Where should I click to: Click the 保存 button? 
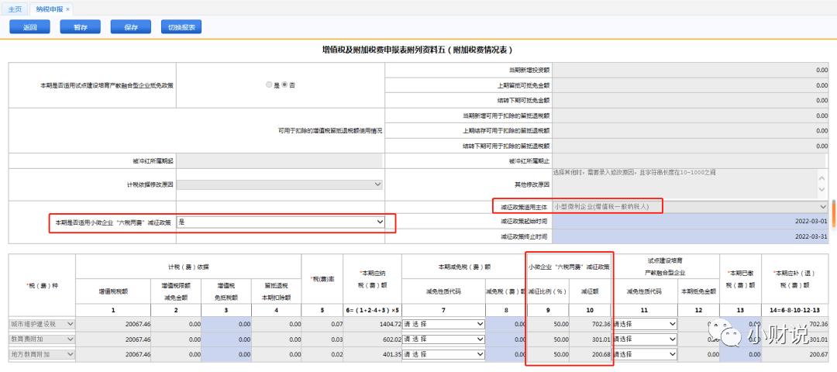pos(131,27)
